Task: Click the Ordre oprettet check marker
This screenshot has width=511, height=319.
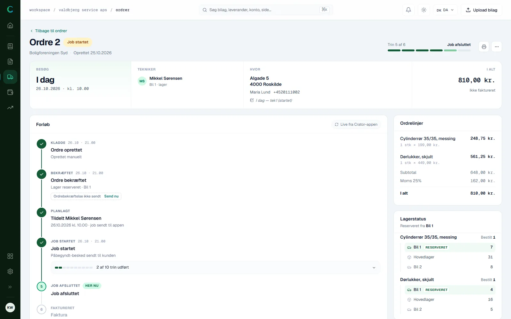Action: (x=42, y=144)
